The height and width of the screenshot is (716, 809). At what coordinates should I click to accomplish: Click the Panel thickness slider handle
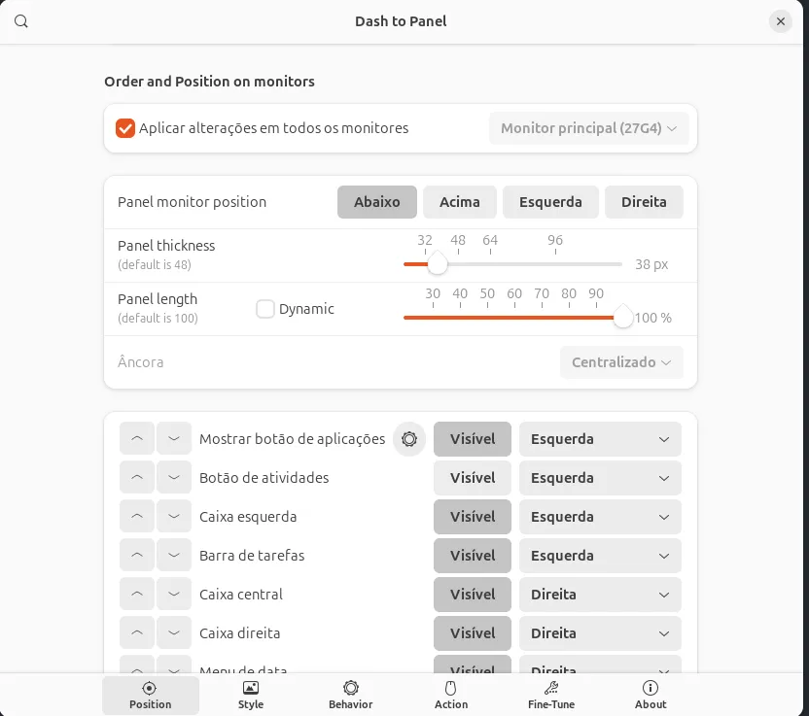point(438,264)
